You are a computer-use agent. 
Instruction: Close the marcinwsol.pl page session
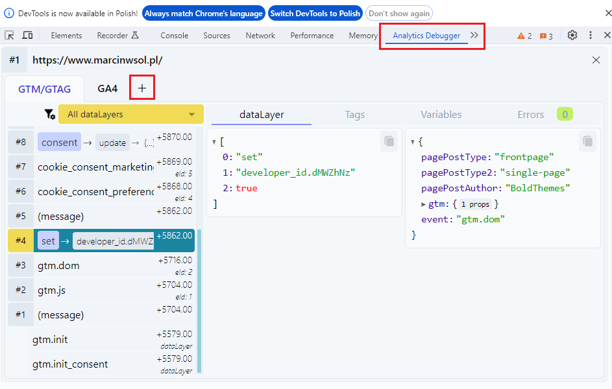pos(596,60)
